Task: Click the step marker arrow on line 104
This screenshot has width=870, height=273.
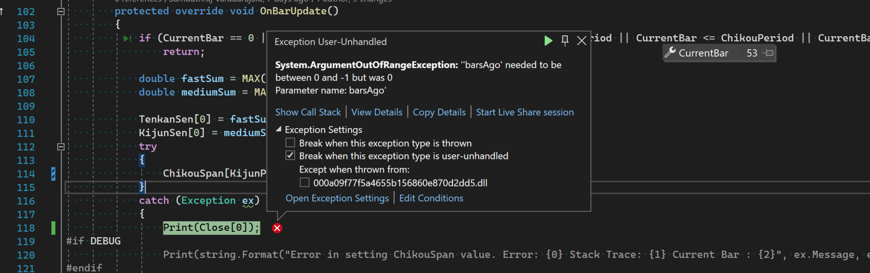Action: coord(127,38)
